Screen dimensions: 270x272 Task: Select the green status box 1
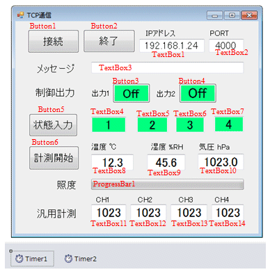point(109,125)
